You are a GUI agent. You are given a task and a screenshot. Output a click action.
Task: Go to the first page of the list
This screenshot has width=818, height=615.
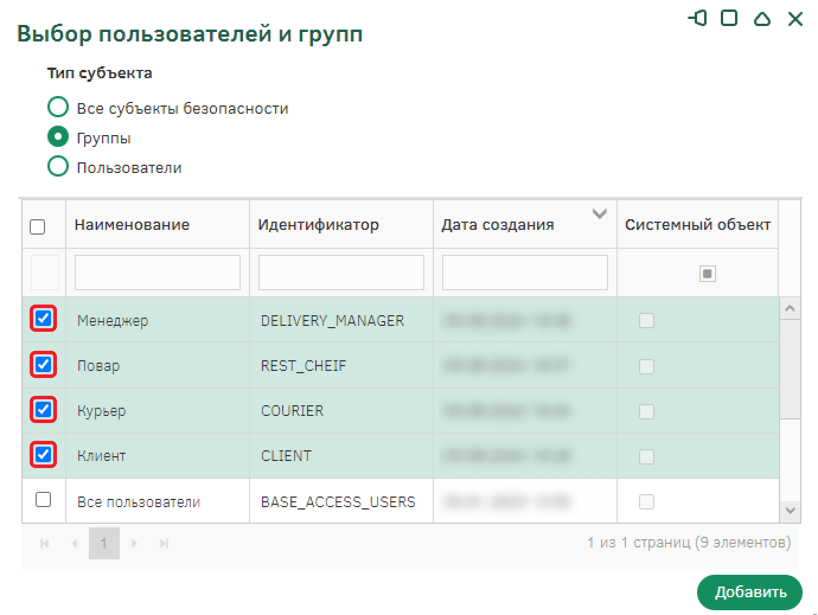point(44,543)
